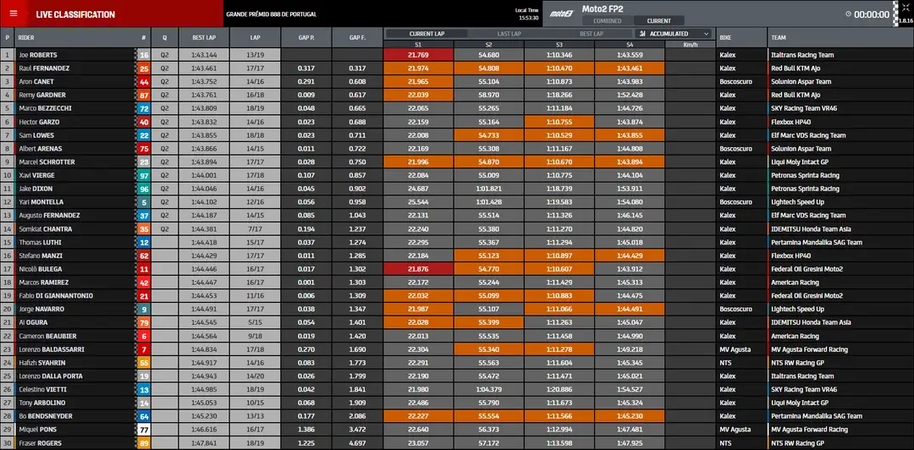Click Aron Canet's number 44 badge

(x=143, y=81)
